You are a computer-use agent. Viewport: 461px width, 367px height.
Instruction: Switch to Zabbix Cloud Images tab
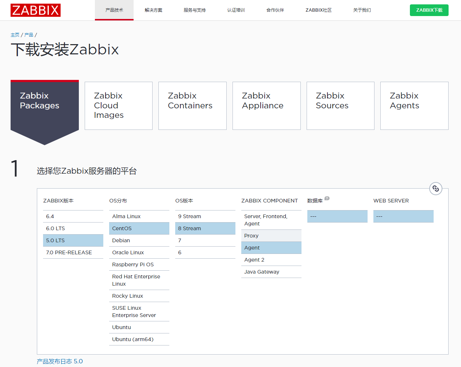118,106
